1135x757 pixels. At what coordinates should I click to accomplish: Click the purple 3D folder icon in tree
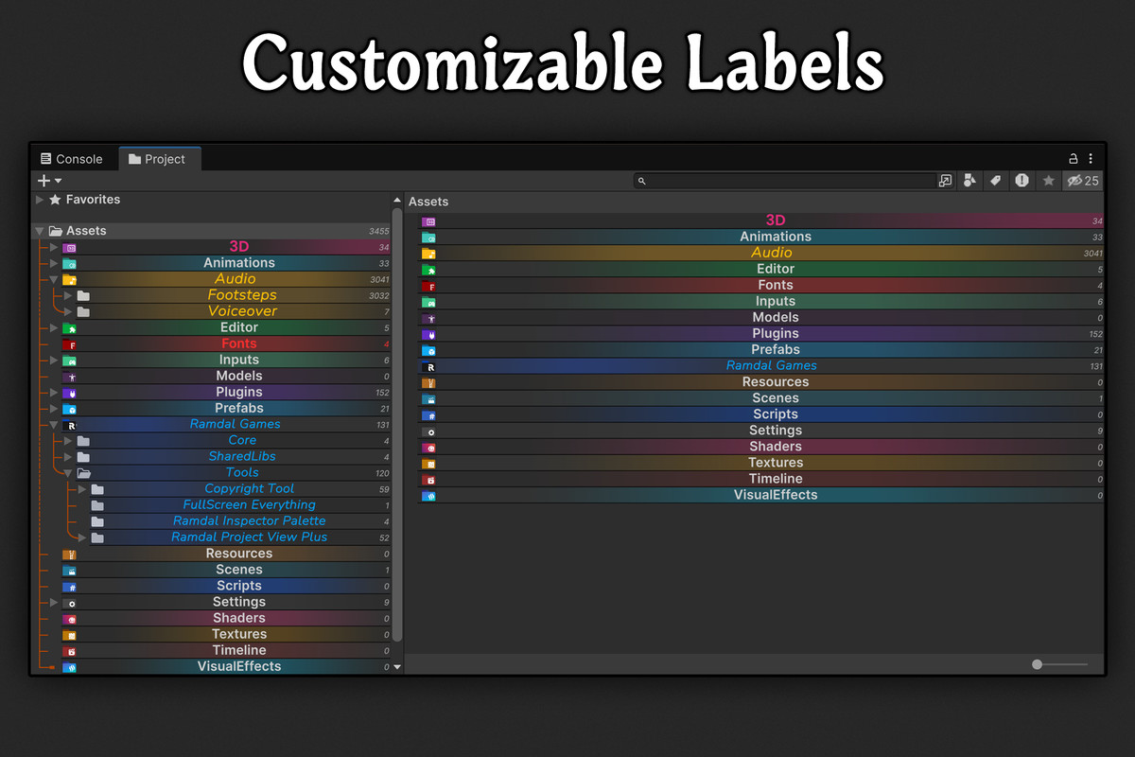70,247
